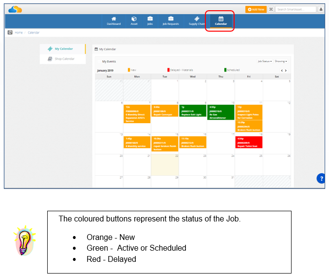Go to the Home breadcrumb
329x275 pixels.
pos(18,33)
